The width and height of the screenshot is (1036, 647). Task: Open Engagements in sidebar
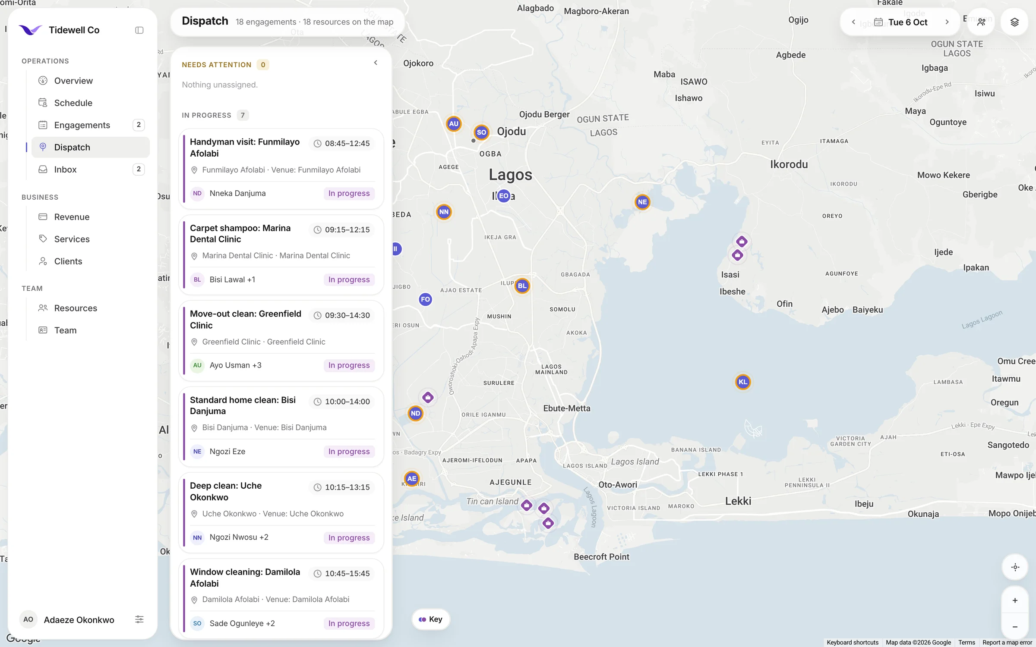pyautogui.click(x=91, y=125)
